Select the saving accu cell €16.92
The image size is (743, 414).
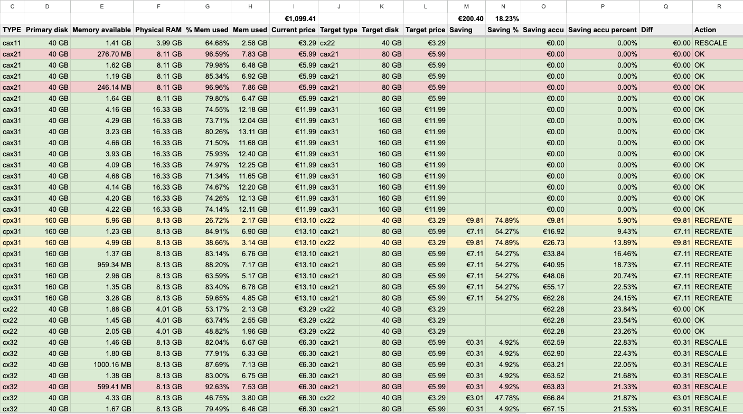(544, 231)
